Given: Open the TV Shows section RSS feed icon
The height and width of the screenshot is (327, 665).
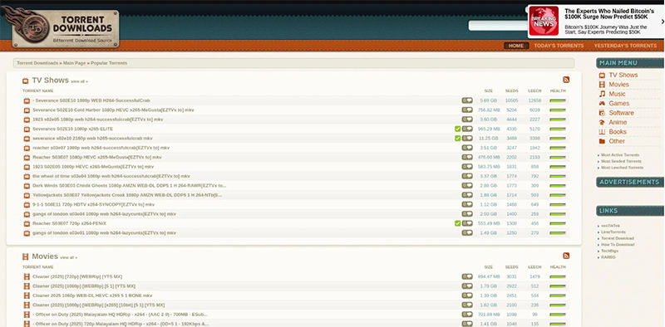Looking at the screenshot, I should pyautogui.click(x=566, y=80).
